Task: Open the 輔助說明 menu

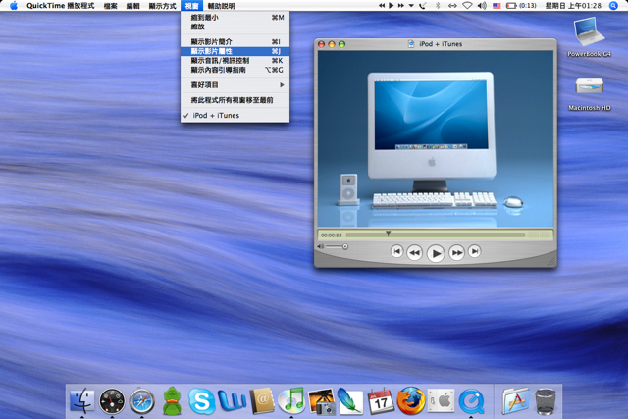Action: [x=221, y=6]
